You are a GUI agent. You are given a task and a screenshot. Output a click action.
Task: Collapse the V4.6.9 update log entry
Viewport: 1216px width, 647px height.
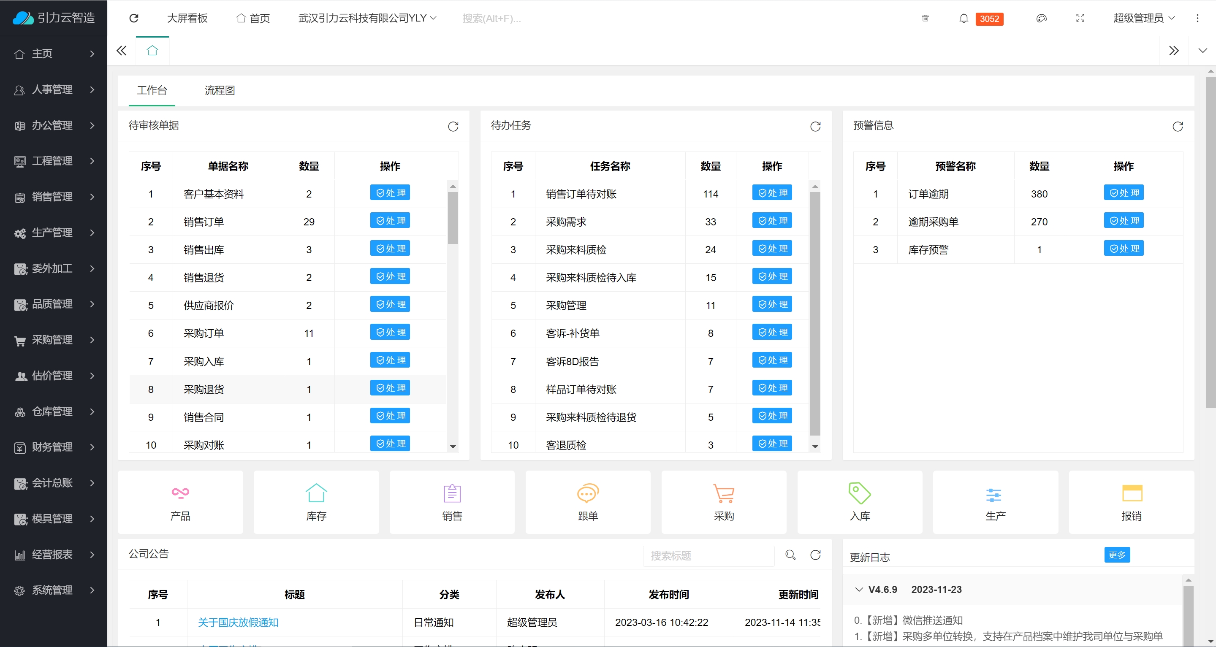point(859,590)
